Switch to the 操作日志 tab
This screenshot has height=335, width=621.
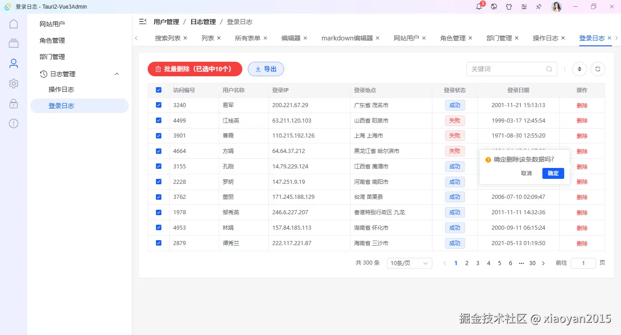pyautogui.click(x=546, y=38)
